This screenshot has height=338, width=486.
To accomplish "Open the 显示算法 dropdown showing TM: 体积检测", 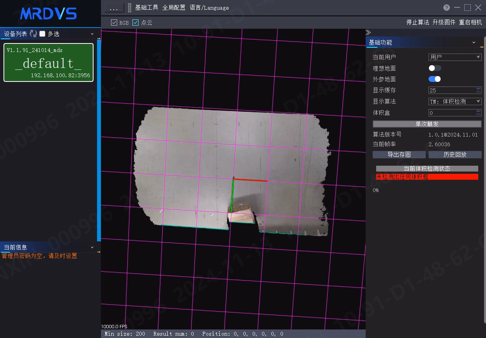I will coord(455,101).
